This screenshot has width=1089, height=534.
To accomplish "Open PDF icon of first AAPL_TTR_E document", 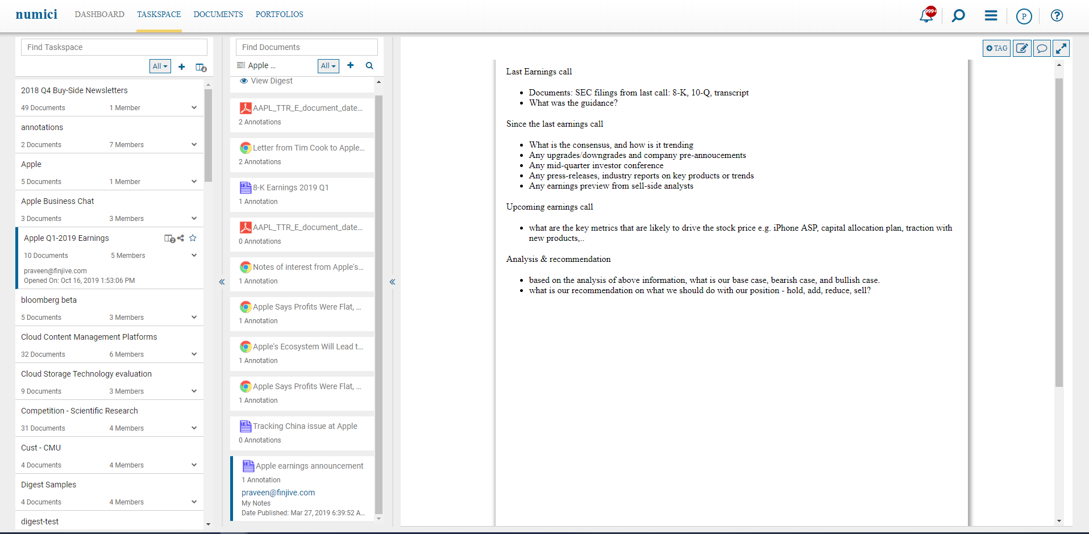I will pyautogui.click(x=246, y=108).
